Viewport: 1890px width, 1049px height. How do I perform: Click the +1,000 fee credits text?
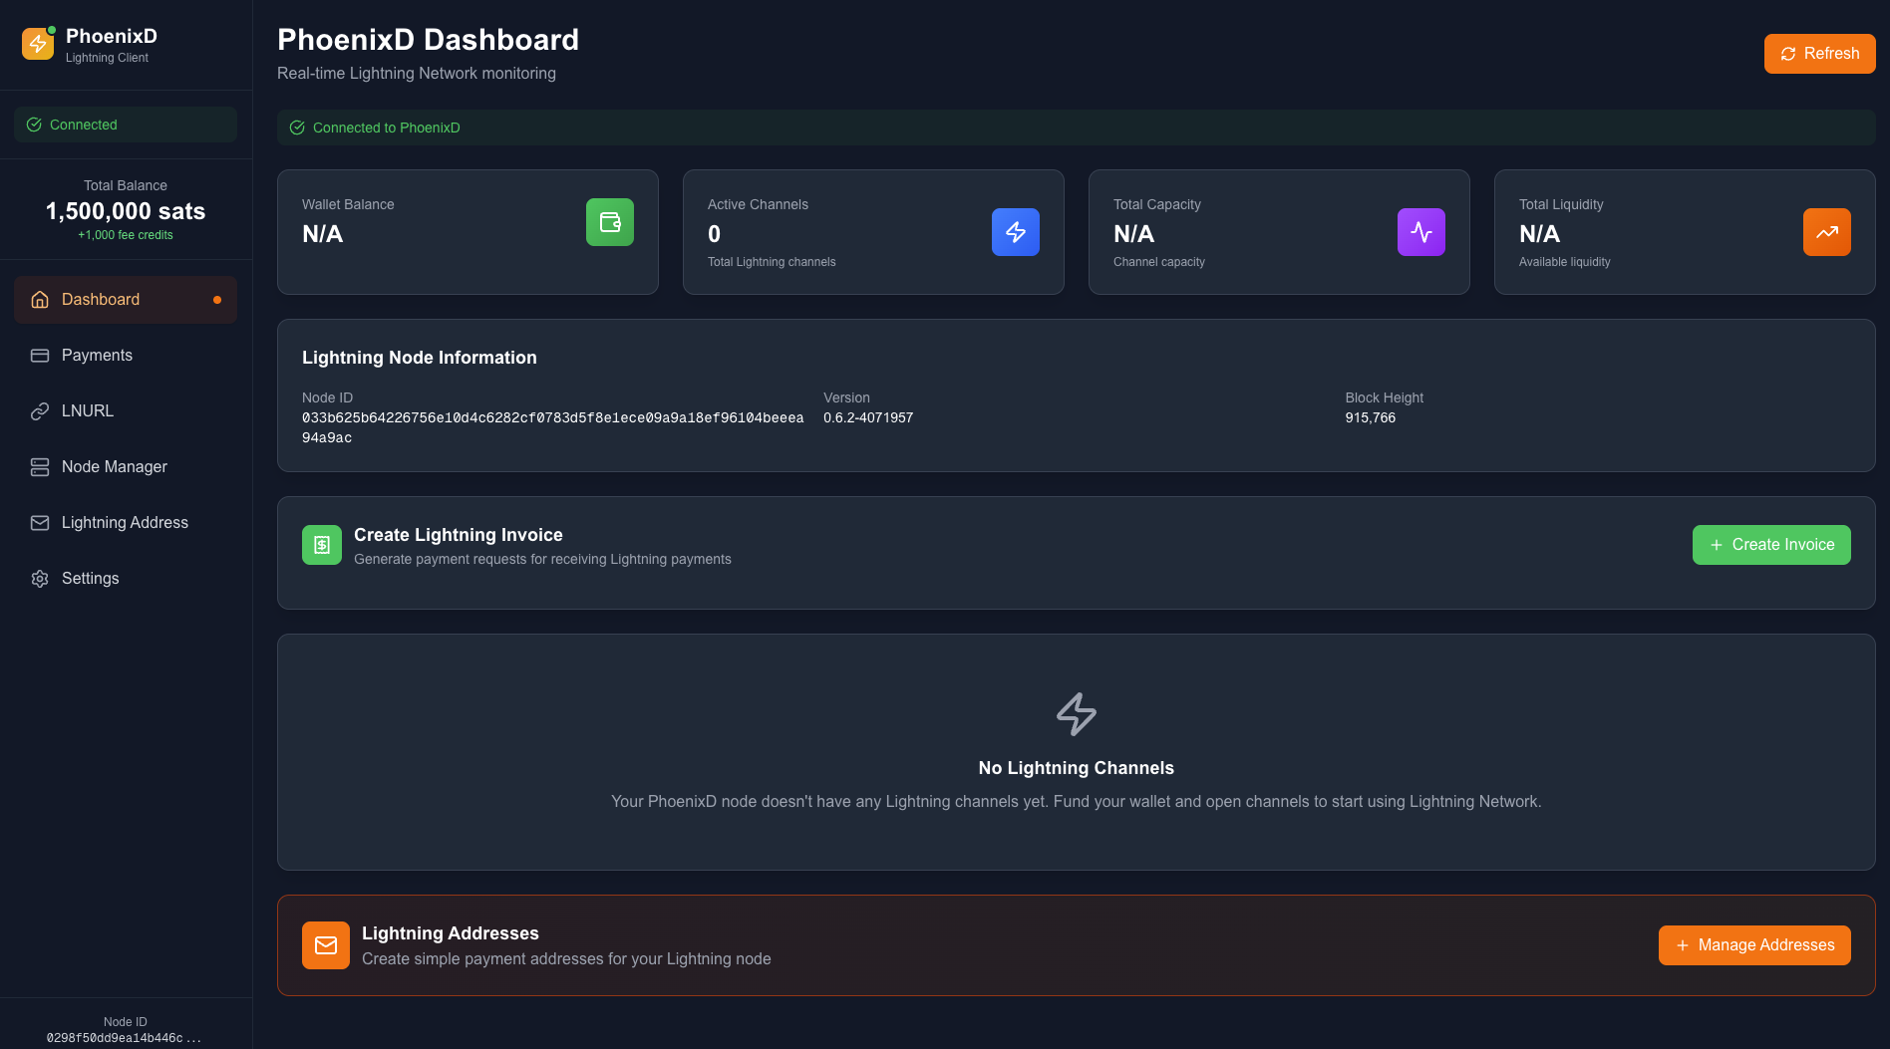(126, 235)
